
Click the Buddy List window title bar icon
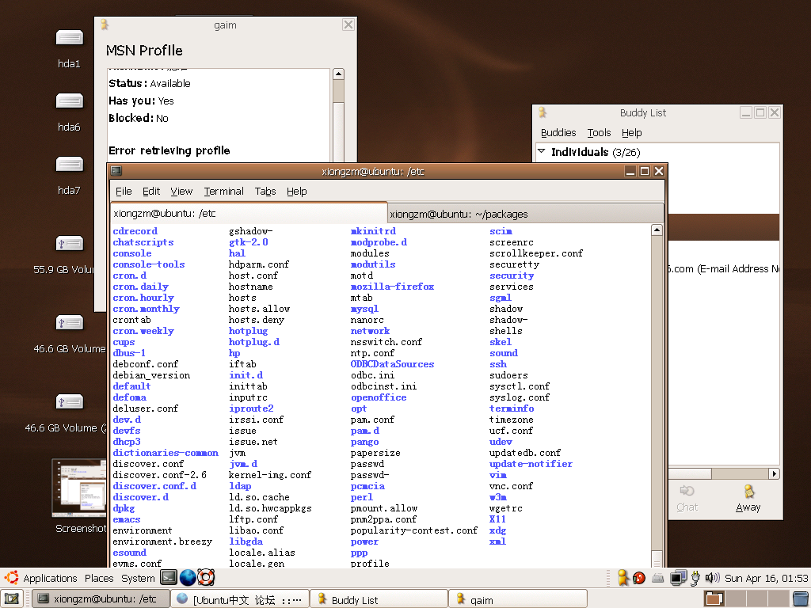[542, 112]
